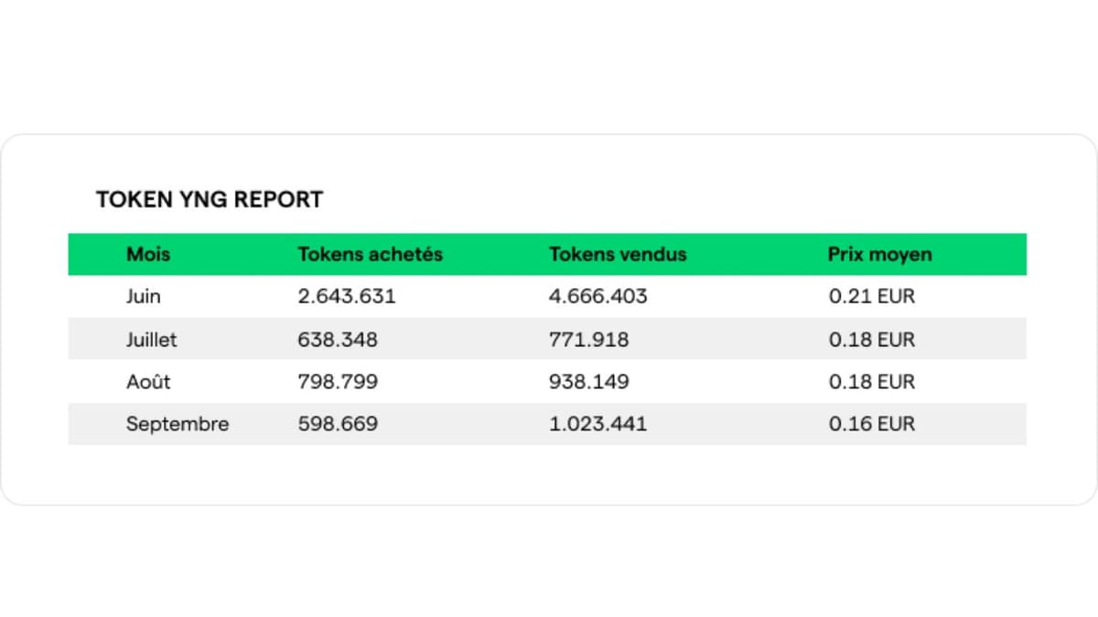Click the Août row label

coord(148,381)
